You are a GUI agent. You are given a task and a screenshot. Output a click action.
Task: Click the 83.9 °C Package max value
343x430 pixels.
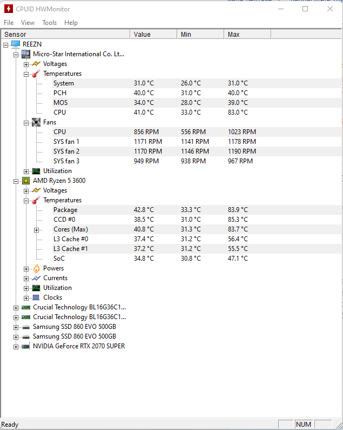(238, 210)
